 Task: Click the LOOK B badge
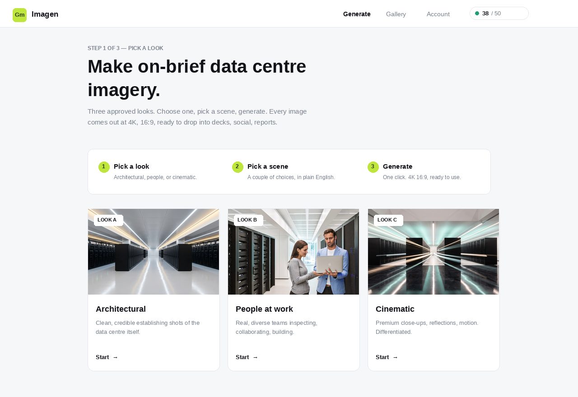(x=248, y=220)
